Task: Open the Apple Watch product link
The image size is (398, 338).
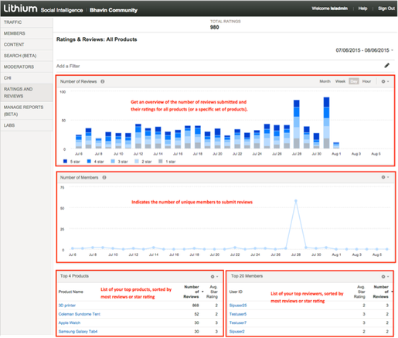Action: click(x=70, y=323)
